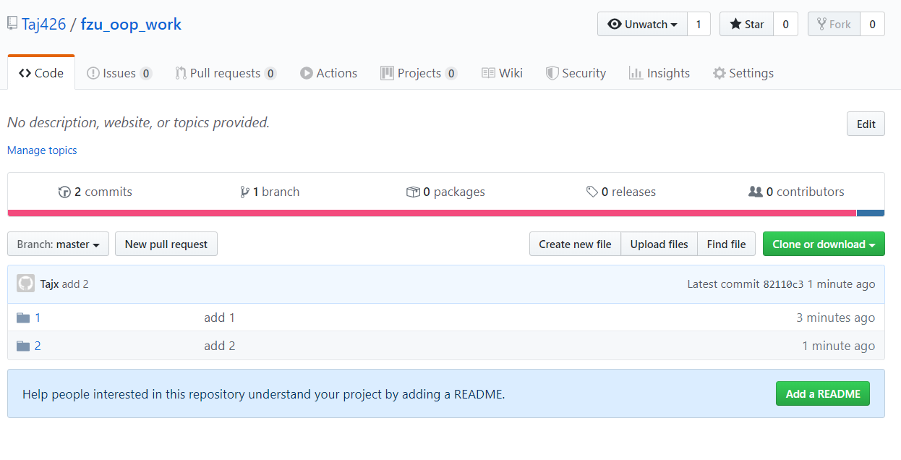Toggle the Star button for this repository
This screenshot has height=460, width=901.
click(x=746, y=24)
